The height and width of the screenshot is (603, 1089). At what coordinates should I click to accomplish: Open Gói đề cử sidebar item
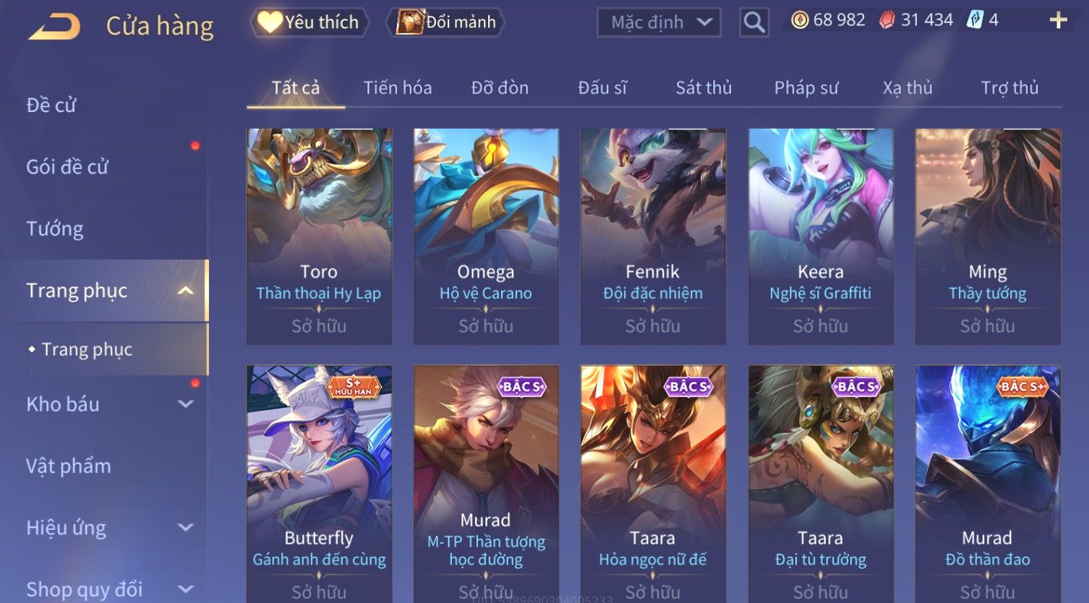coord(67,167)
